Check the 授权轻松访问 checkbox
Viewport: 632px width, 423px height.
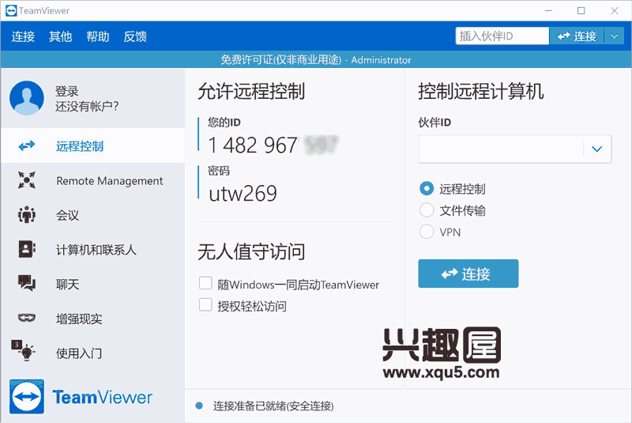pyautogui.click(x=205, y=305)
